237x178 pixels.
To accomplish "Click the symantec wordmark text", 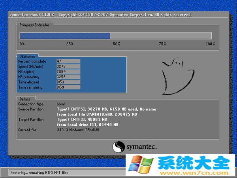I will (141, 147).
